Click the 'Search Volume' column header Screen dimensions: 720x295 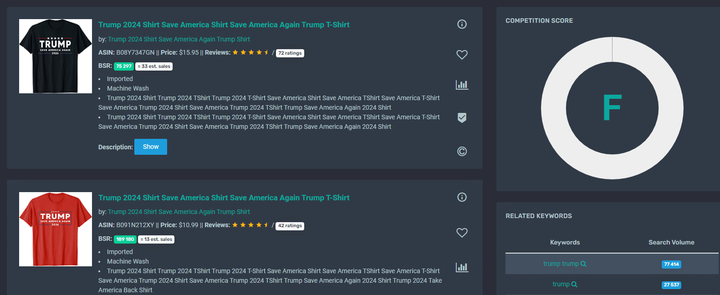click(671, 242)
